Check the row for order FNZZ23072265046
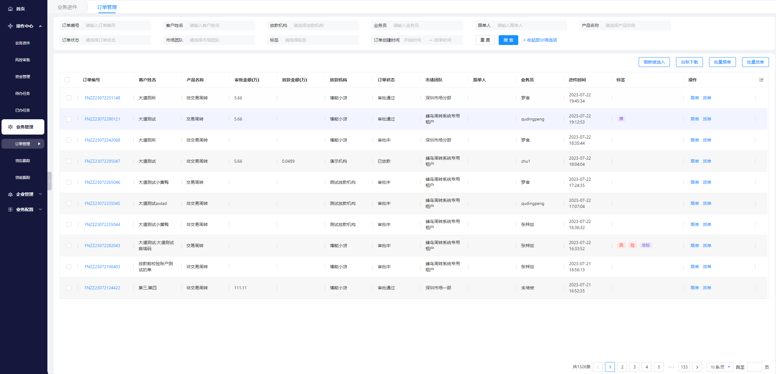The height and width of the screenshot is (374, 776). pyautogui.click(x=69, y=182)
